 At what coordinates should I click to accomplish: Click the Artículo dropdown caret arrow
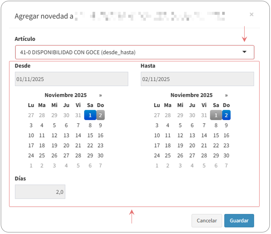(x=244, y=52)
